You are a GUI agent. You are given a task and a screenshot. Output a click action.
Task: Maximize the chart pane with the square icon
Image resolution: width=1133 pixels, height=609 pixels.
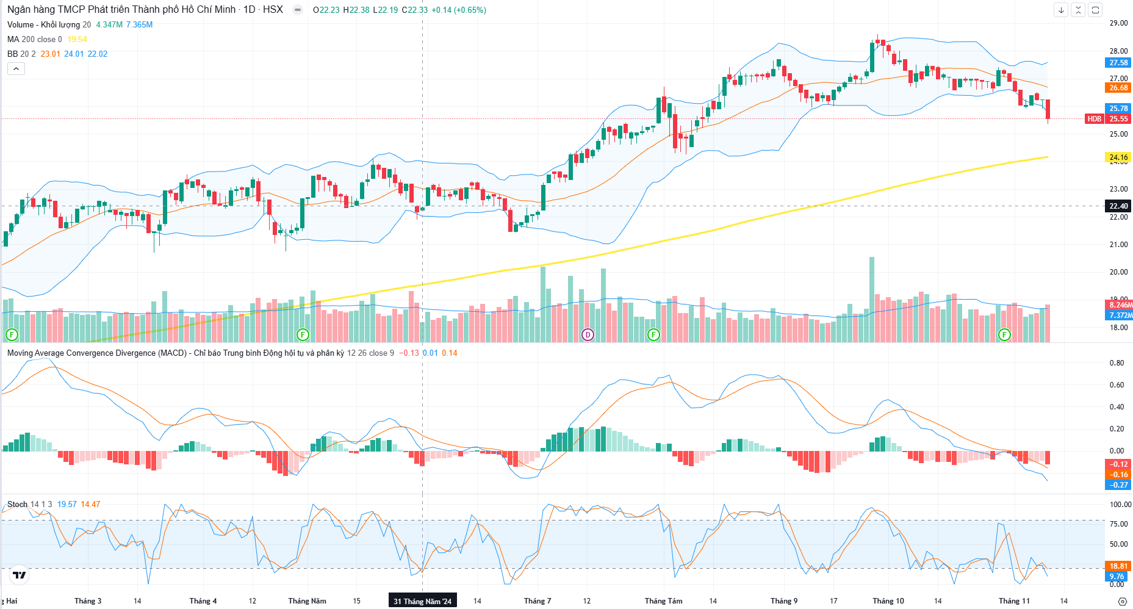[x=1095, y=10]
